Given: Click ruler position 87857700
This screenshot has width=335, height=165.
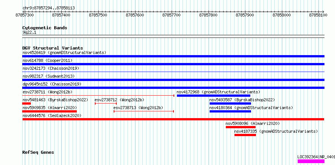Looking at the screenshot, I should tap(171, 15).
